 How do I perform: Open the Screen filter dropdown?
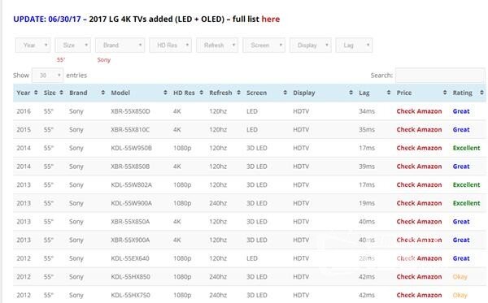264,45
